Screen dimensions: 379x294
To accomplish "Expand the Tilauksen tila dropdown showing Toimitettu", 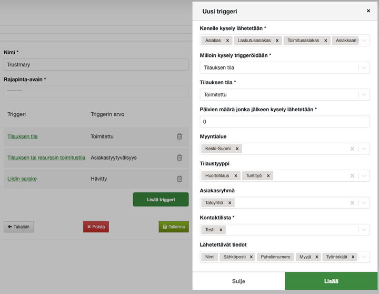I will tap(364, 95).
